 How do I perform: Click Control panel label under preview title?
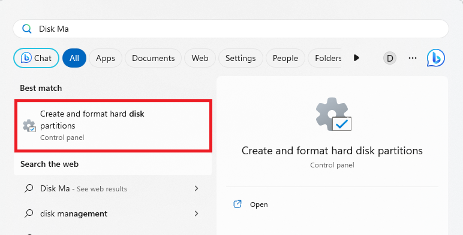coord(332,165)
